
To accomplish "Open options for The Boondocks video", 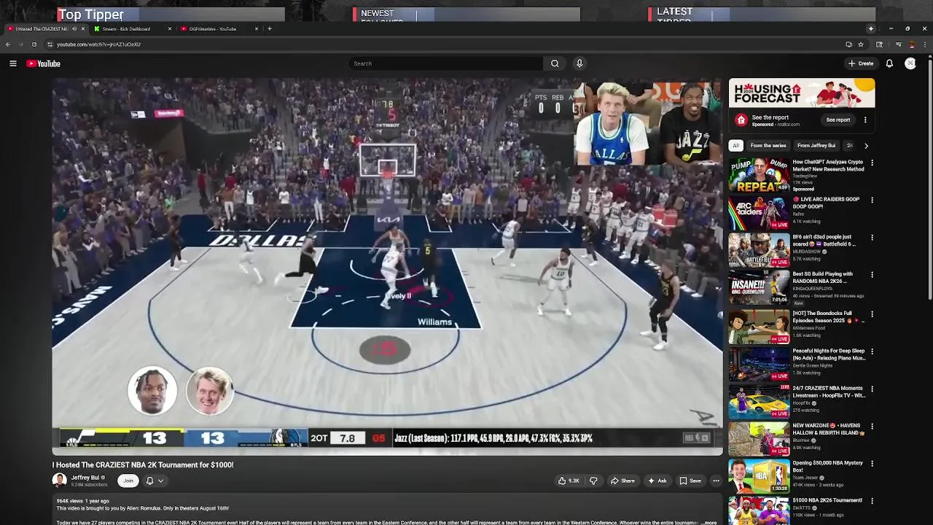I will [872, 314].
